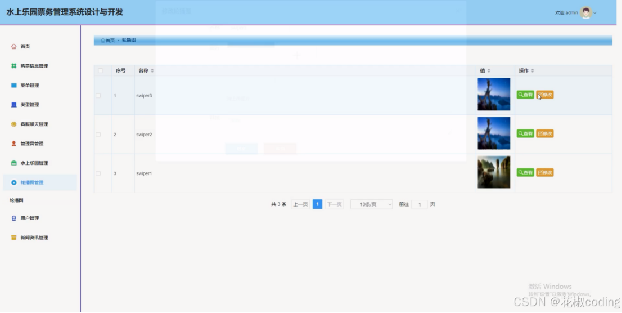Open 菜单管理 menu item

pyautogui.click(x=40, y=86)
